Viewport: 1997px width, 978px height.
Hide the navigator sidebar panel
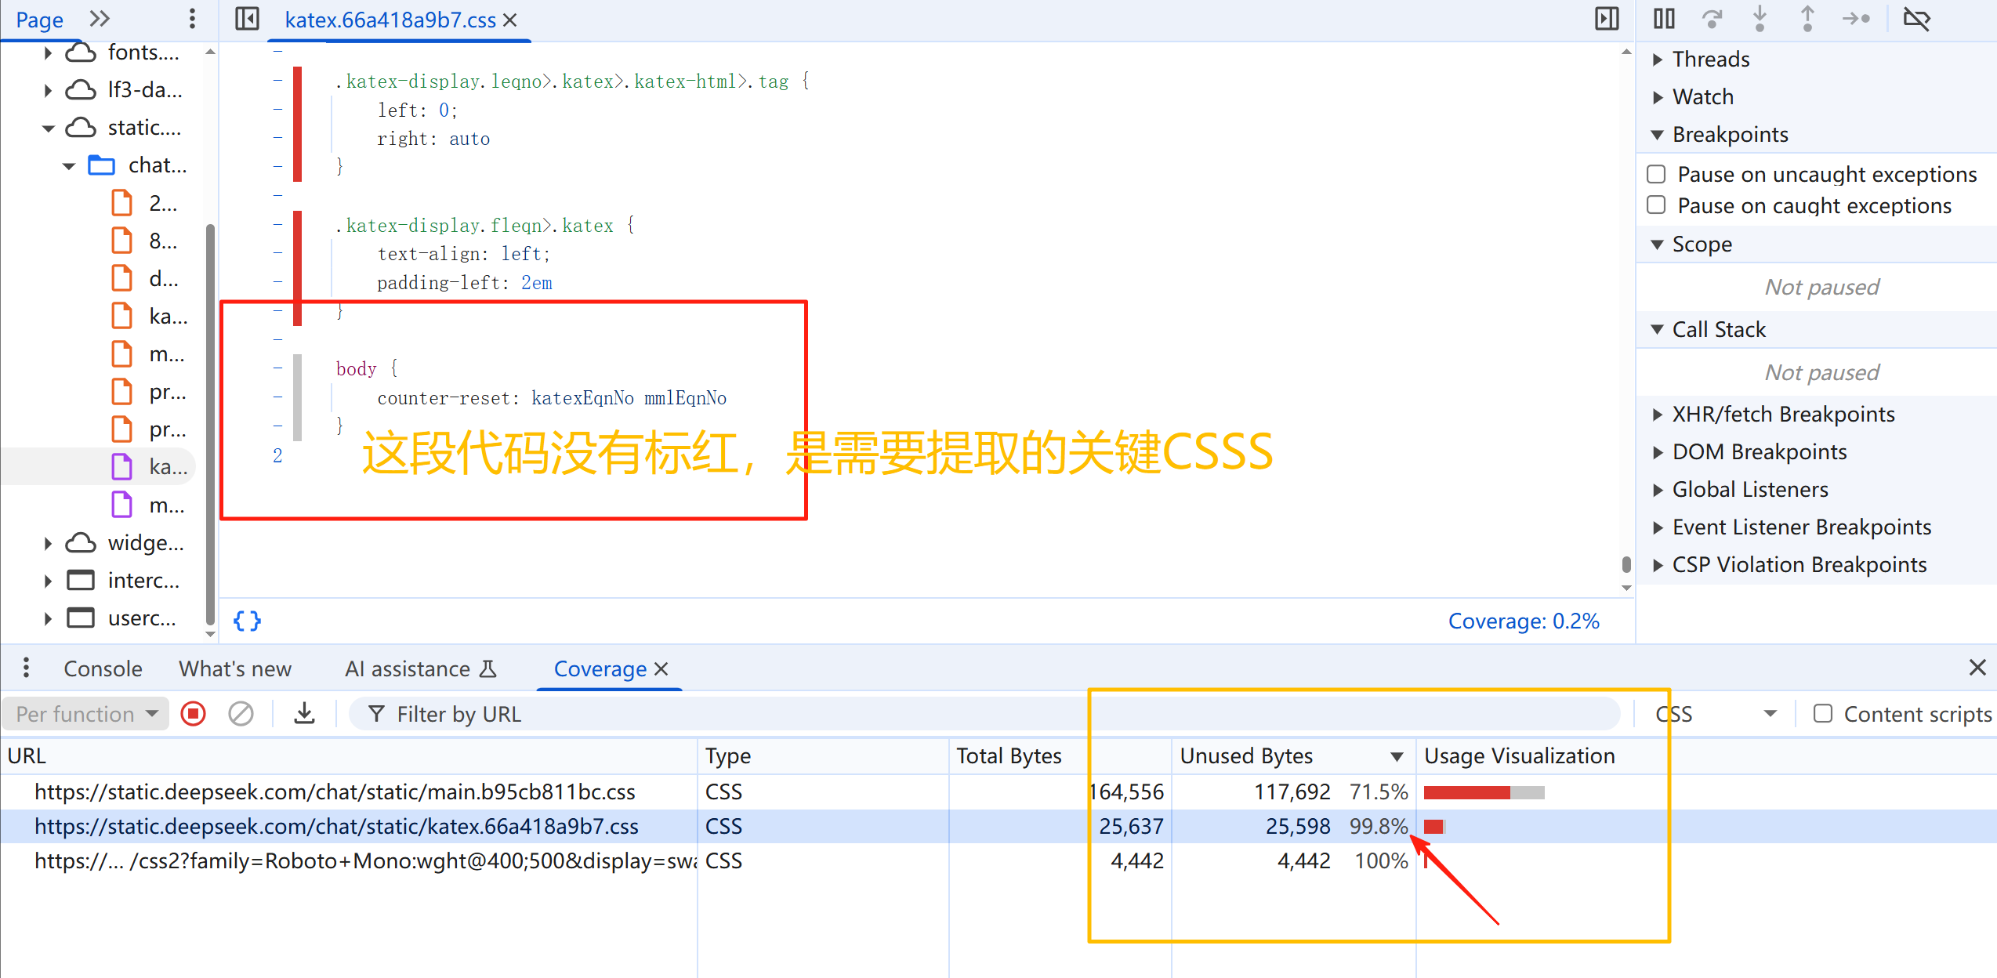[247, 19]
